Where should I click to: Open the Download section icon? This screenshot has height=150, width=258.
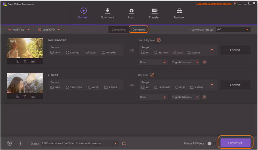point(107,11)
